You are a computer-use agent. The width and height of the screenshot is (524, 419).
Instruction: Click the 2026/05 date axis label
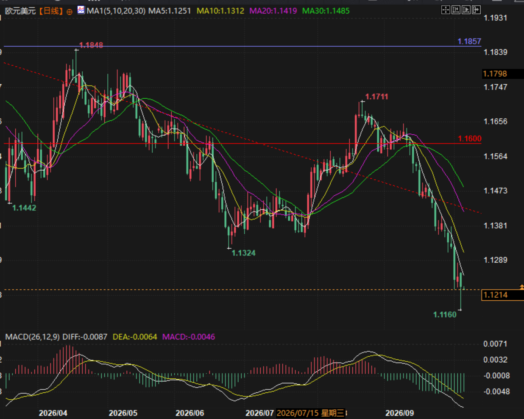pyautogui.click(x=123, y=413)
